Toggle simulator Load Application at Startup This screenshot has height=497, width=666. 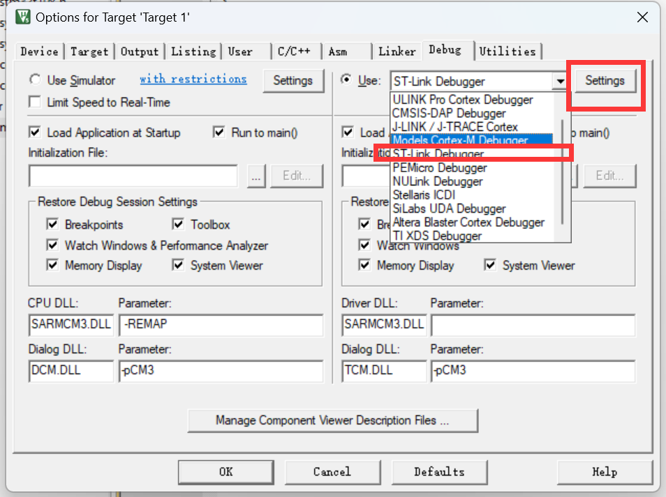point(35,132)
